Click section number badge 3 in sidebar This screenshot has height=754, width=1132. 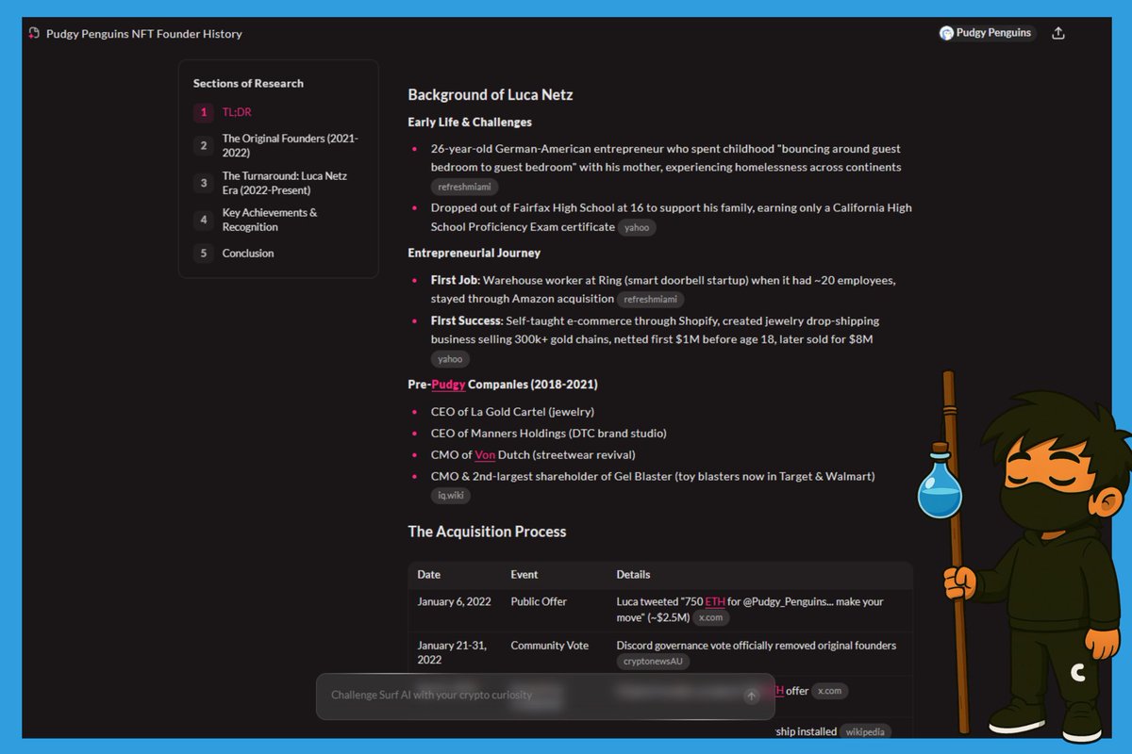[203, 183]
